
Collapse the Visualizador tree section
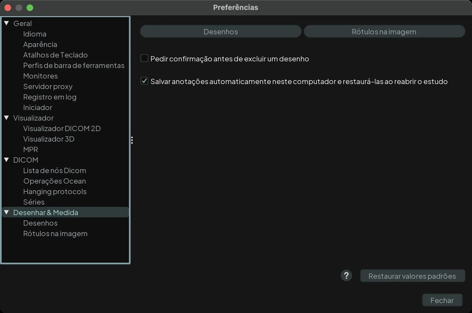[x=6, y=118]
